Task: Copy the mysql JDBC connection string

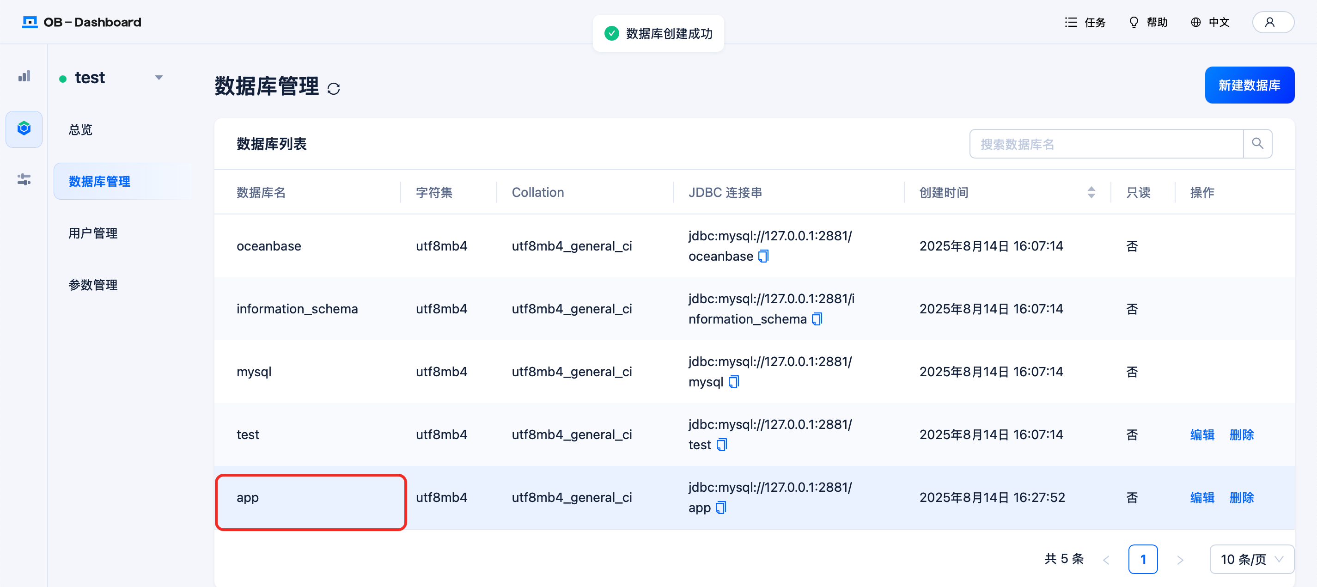Action: [x=733, y=382]
